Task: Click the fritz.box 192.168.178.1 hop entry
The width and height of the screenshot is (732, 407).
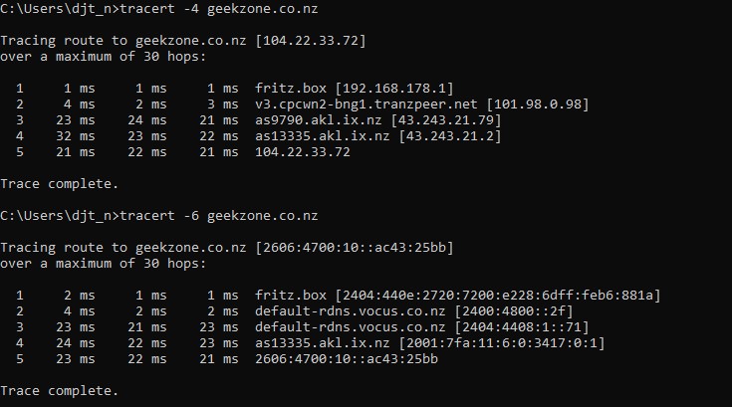Action: (342, 89)
